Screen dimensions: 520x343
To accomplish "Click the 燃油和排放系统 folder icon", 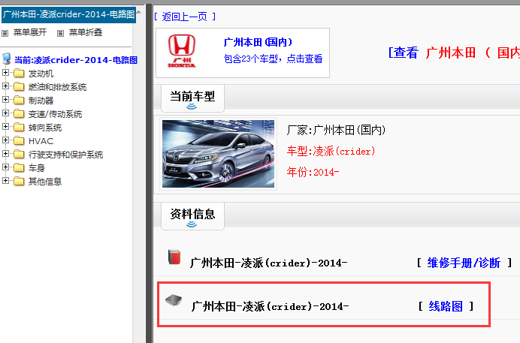I will (19, 87).
